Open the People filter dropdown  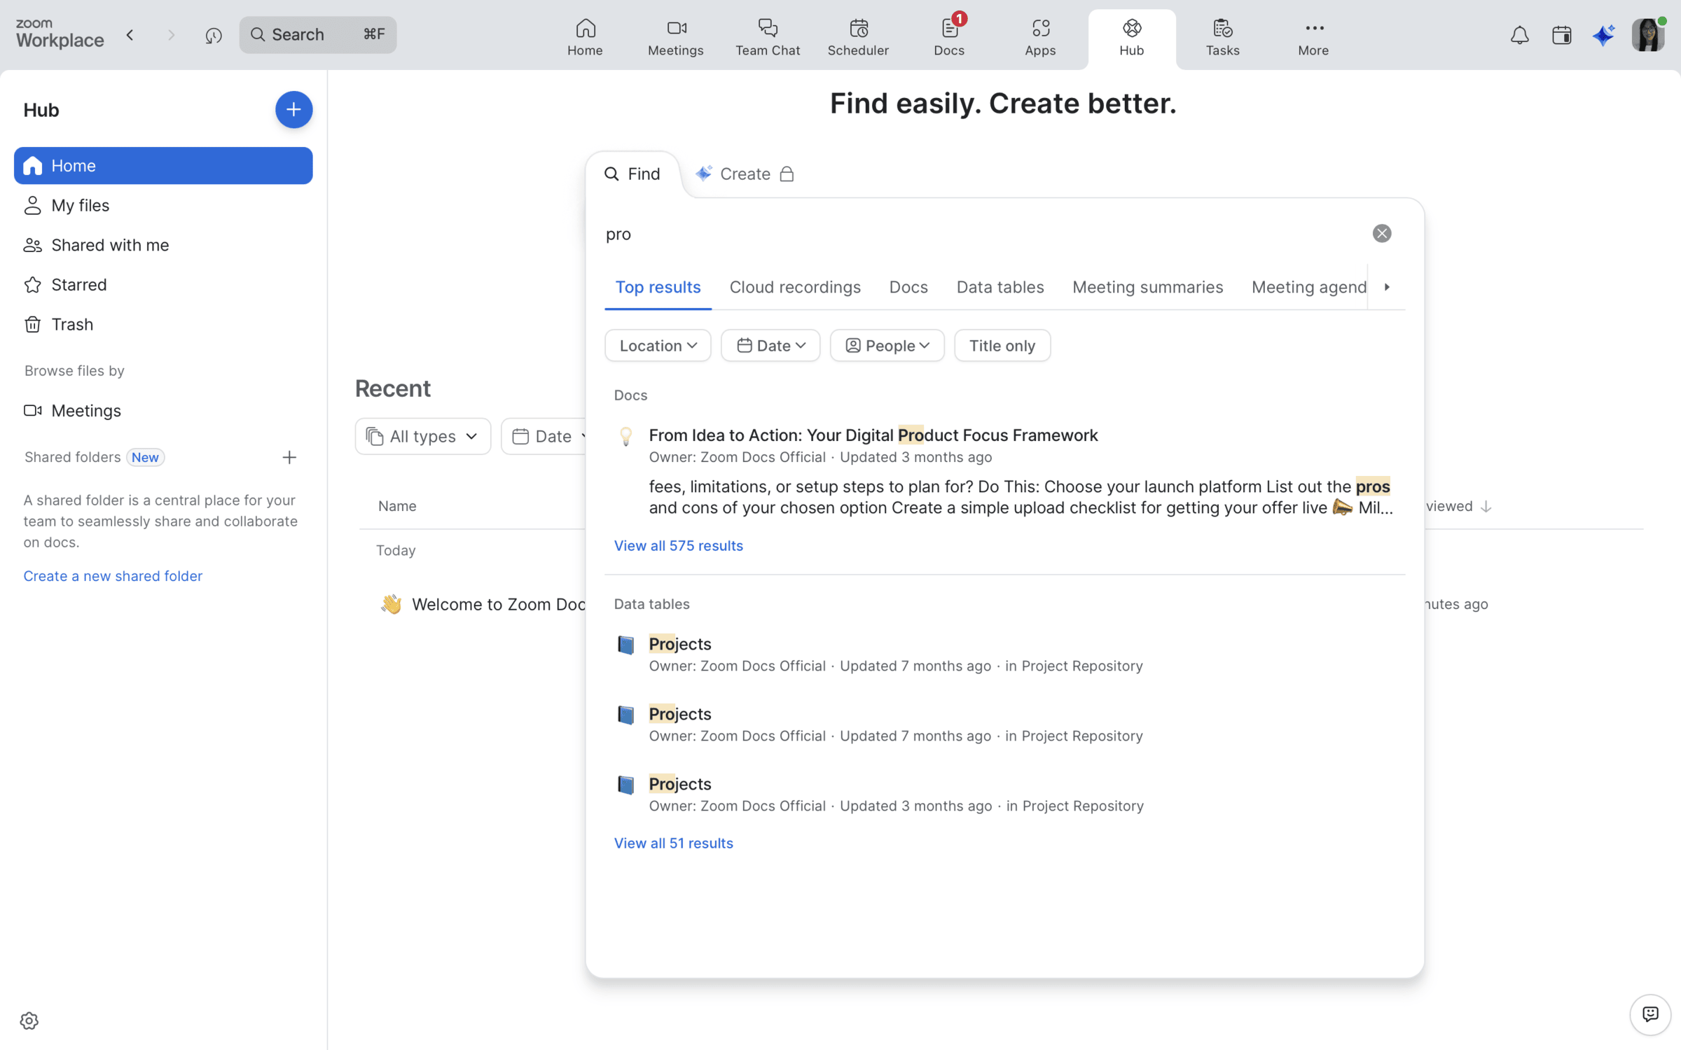[x=887, y=345]
